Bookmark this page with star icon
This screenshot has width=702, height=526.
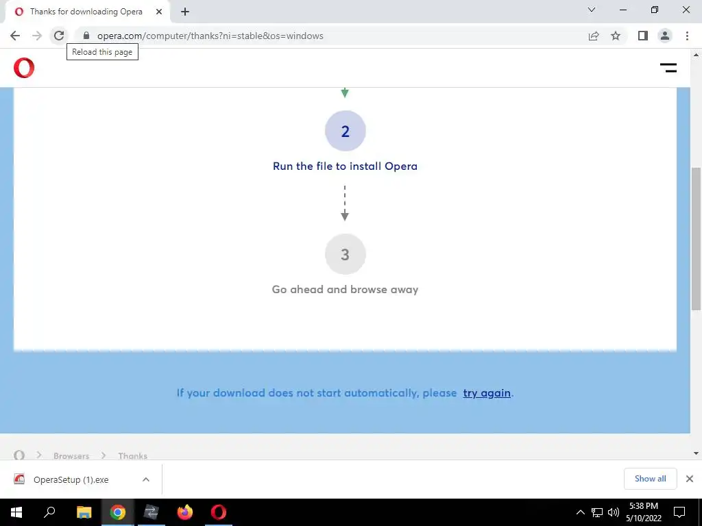[616, 36]
